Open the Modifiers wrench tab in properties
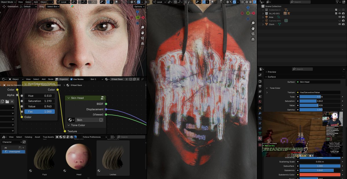 tap(260, 113)
